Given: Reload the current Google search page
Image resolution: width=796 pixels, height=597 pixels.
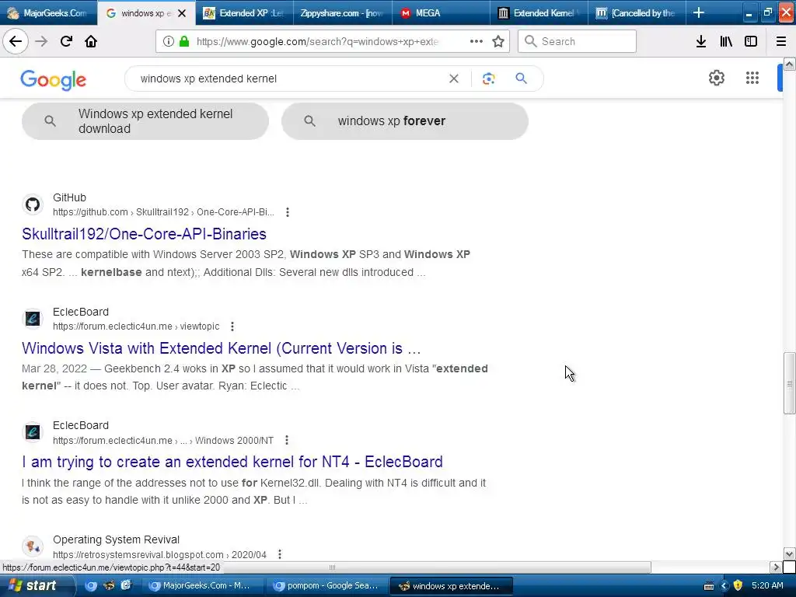Looking at the screenshot, I should pyautogui.click(x=66, y=41).
